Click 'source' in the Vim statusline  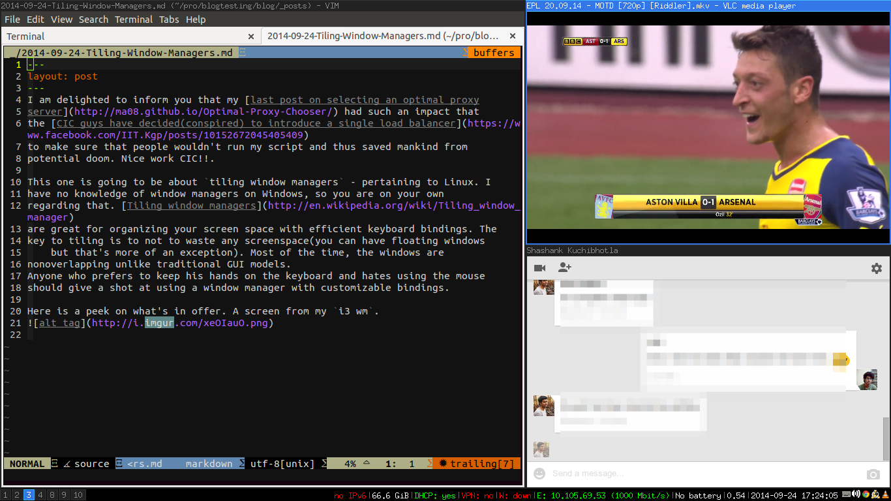click(91, 464)
